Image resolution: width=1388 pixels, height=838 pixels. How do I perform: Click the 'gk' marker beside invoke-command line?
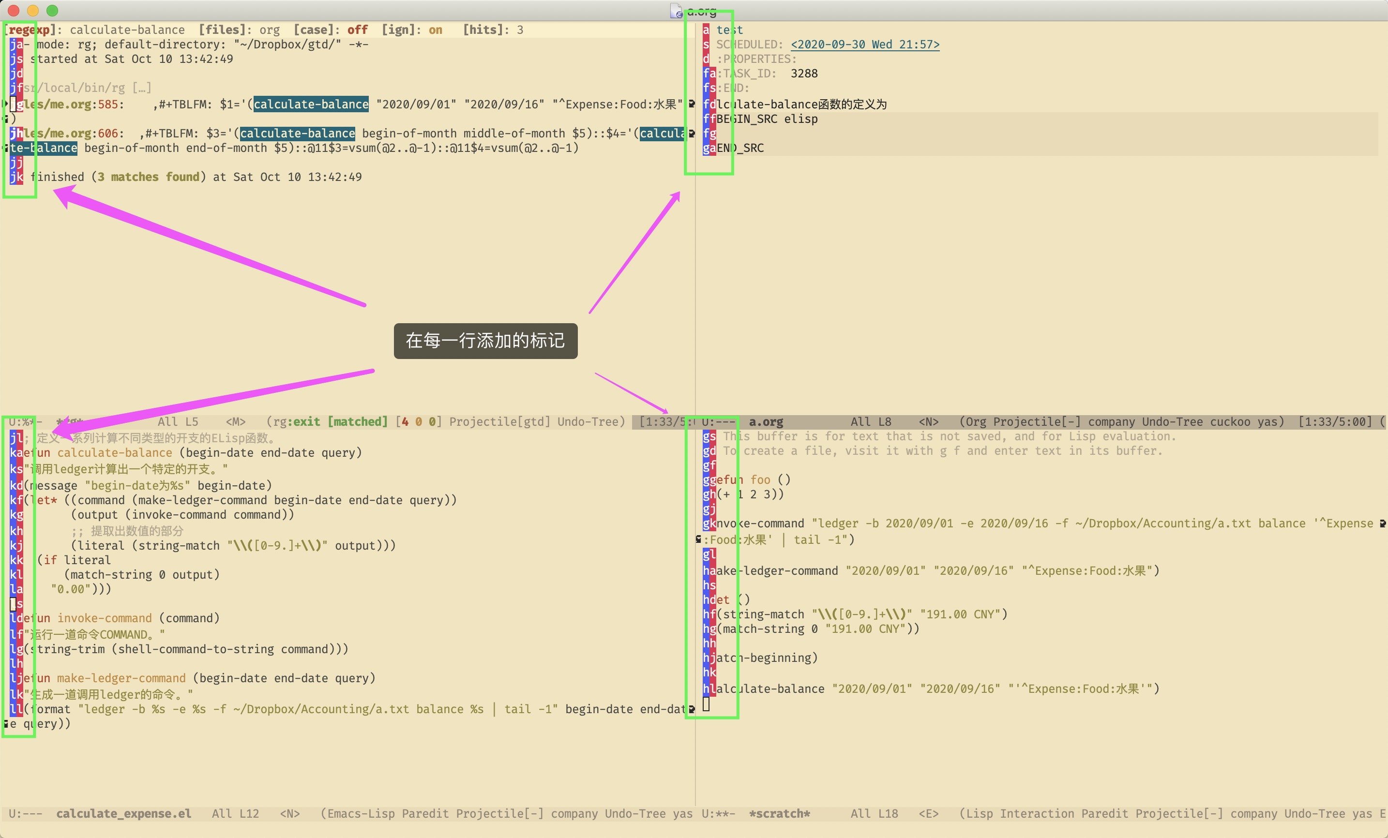pyautogui.click(x=709, y=524)
